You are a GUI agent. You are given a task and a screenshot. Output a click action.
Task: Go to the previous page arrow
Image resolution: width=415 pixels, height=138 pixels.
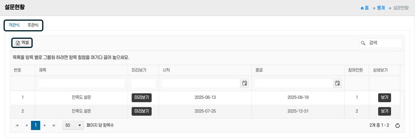26,126
